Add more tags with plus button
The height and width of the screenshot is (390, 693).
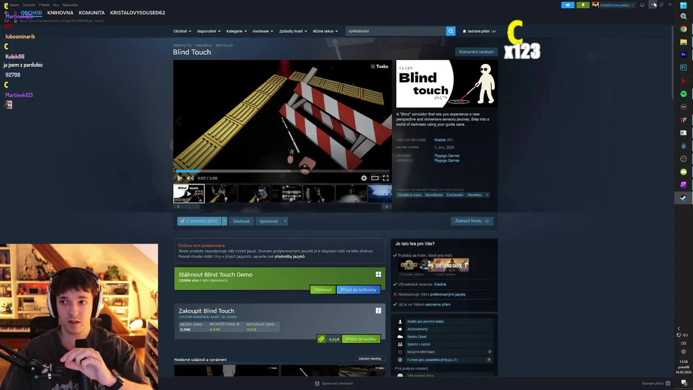pyautogui.click(x=487, y=195)
